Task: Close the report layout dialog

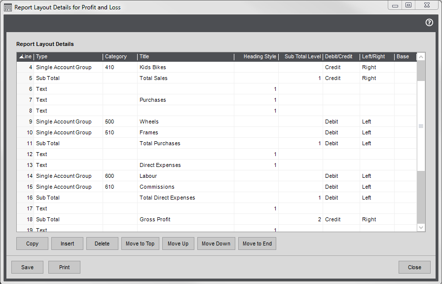Action: tap(414, 267)
